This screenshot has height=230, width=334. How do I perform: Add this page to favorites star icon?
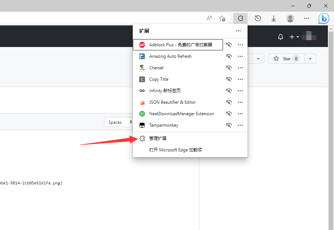222,18
